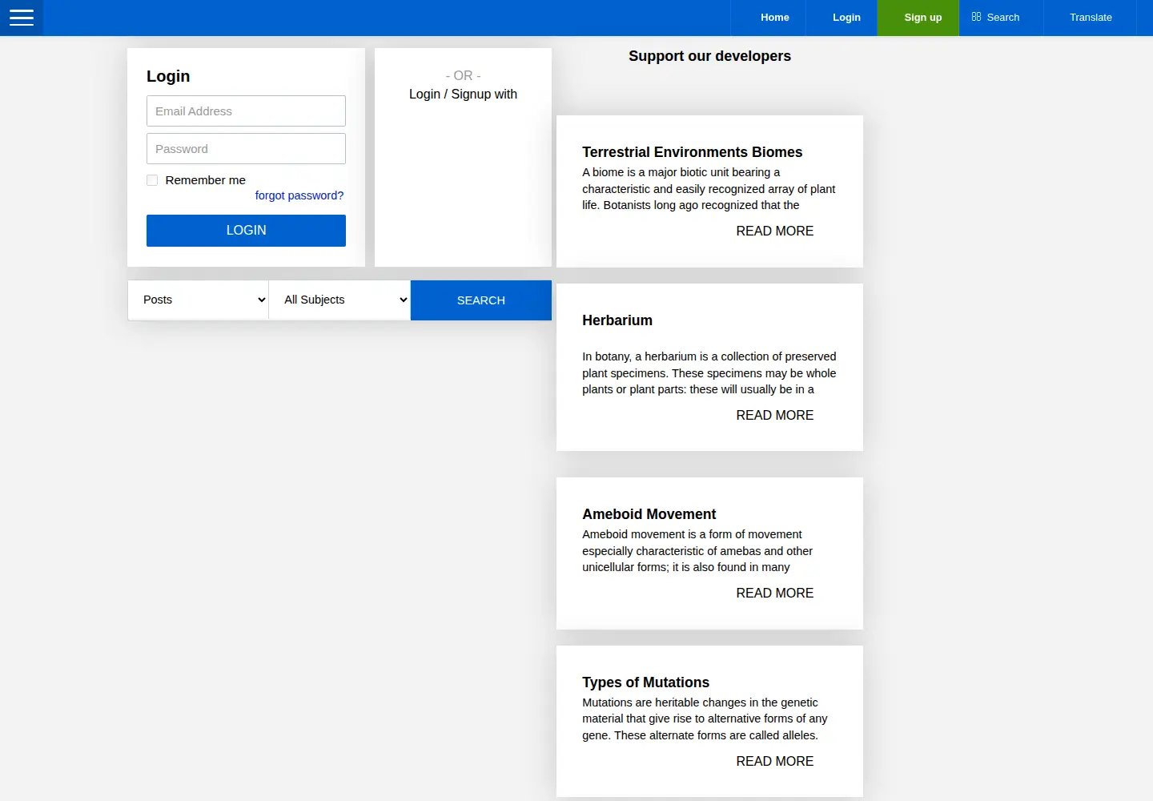Open the hamburger menu icon
Screen dimensions: 1153x801
click(22, 18)
